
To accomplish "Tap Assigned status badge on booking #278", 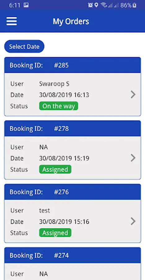I will point(55,169).
